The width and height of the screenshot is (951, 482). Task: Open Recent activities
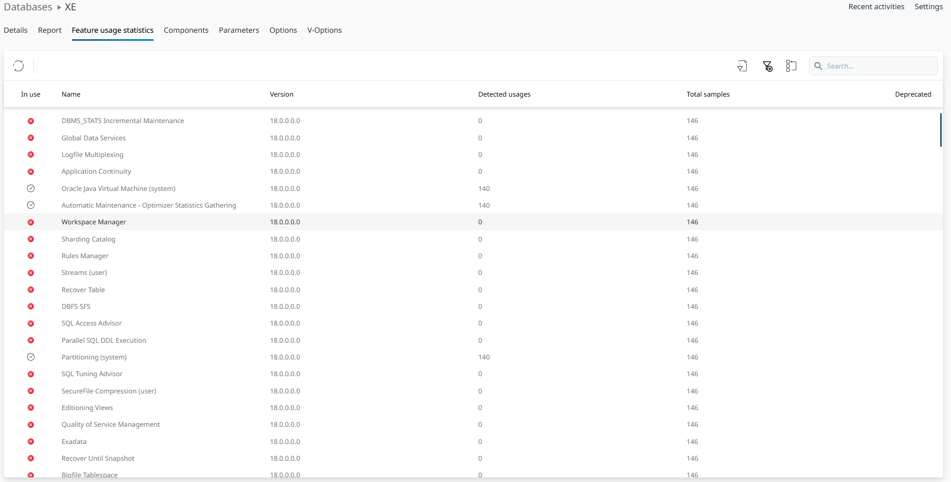tap(876, 7)
